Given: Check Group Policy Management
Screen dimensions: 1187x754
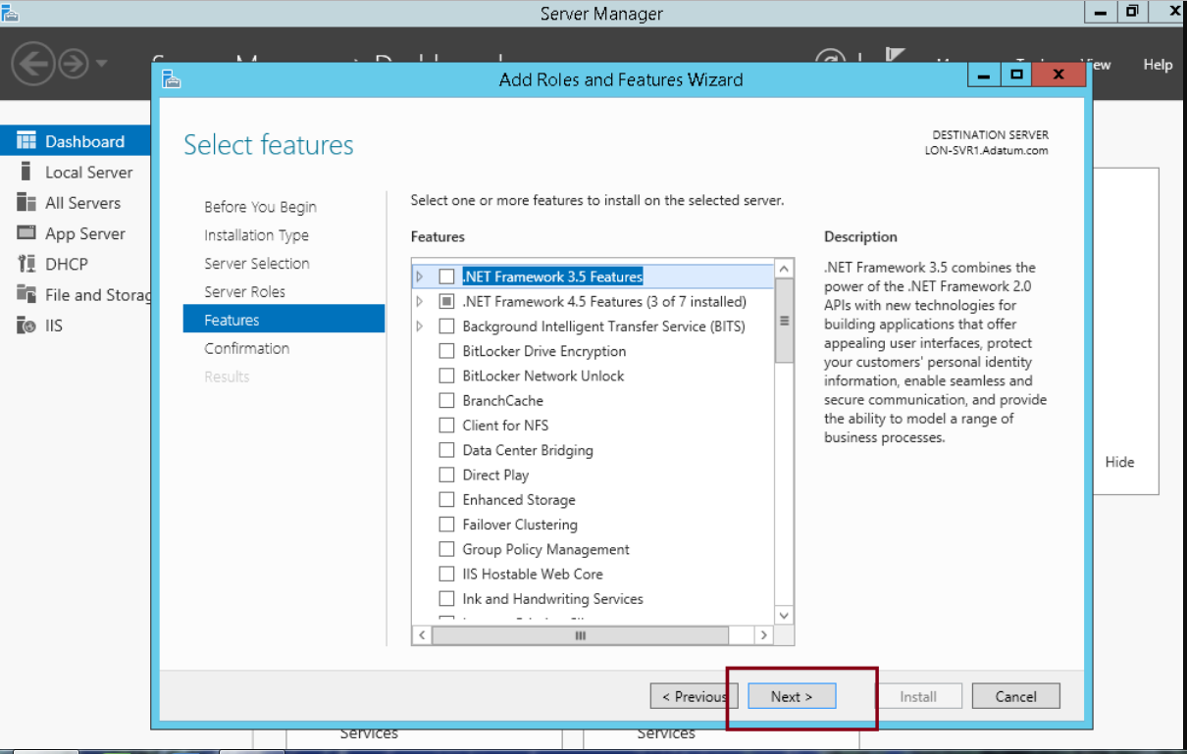Looking at the screenshot, I should (x=446, y=550).
